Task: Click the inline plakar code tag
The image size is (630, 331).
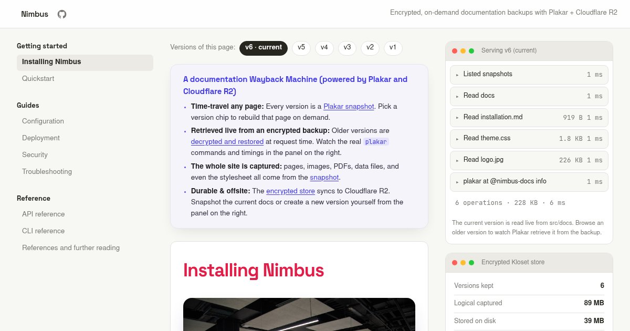Action: click(376, 142)
